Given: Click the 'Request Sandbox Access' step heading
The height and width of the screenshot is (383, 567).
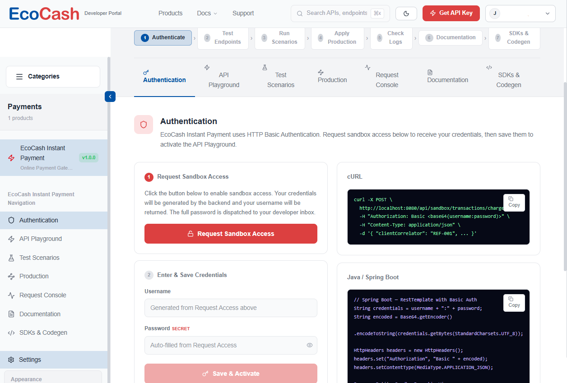Looking at the screenshot, I should tap(193, 177).
